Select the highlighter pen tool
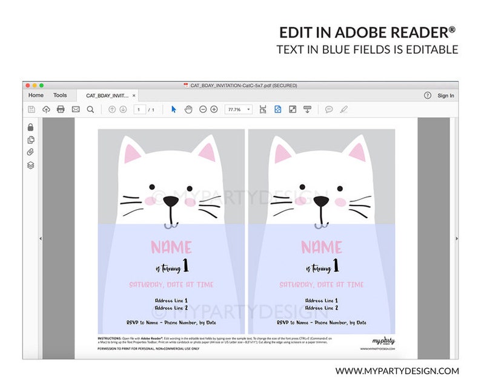 coord(344,109)
